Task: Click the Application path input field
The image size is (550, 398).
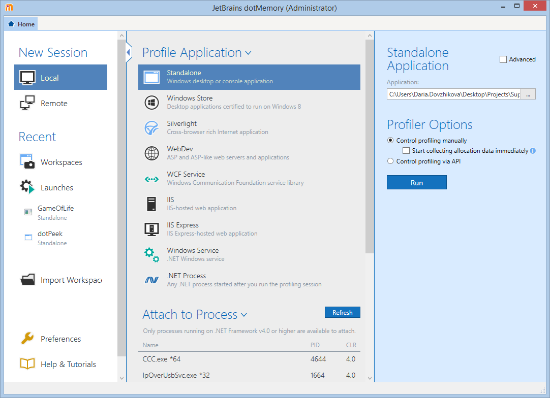Action: pos(454,94)
